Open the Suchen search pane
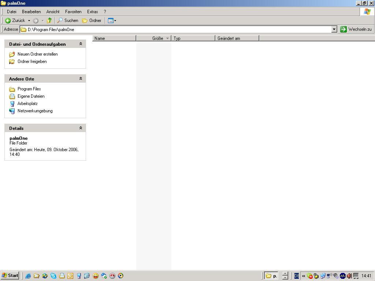375x281 pixels. [68, 20]
